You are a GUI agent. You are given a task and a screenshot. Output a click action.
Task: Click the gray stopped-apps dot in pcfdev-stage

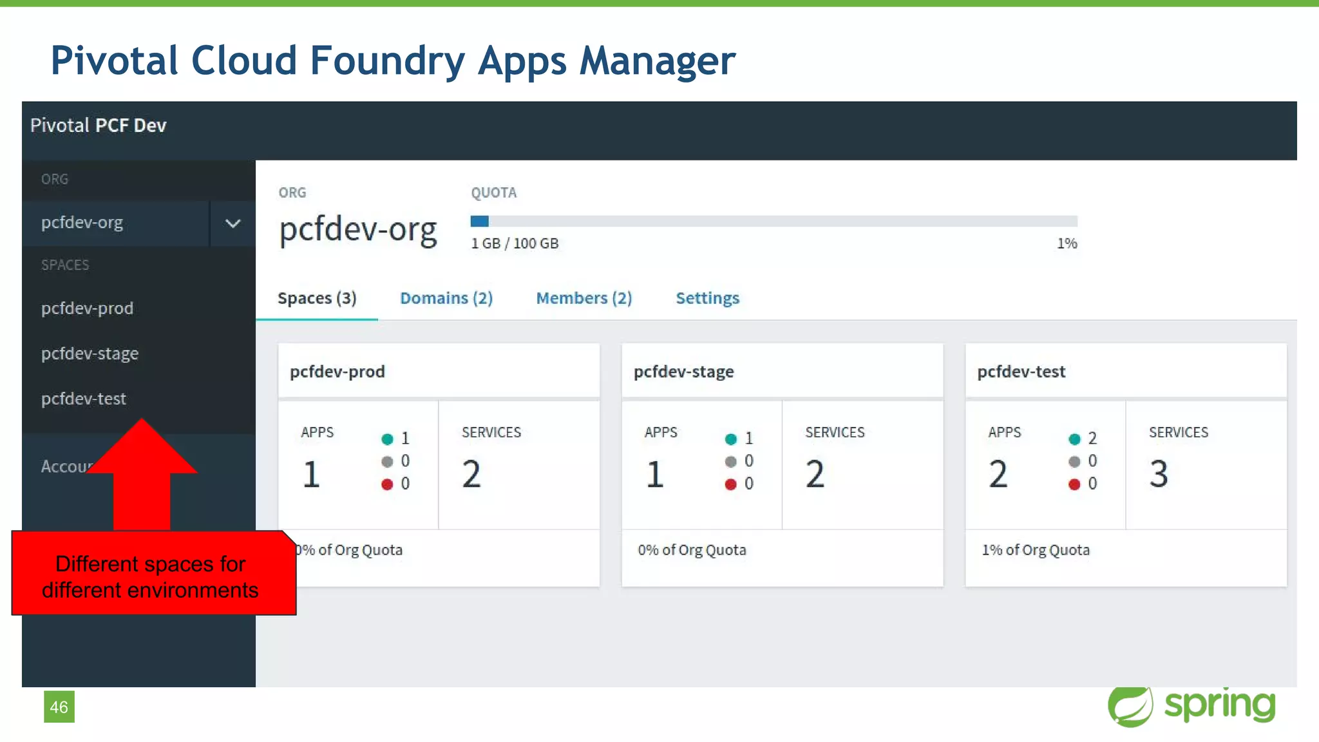point(730,462)
